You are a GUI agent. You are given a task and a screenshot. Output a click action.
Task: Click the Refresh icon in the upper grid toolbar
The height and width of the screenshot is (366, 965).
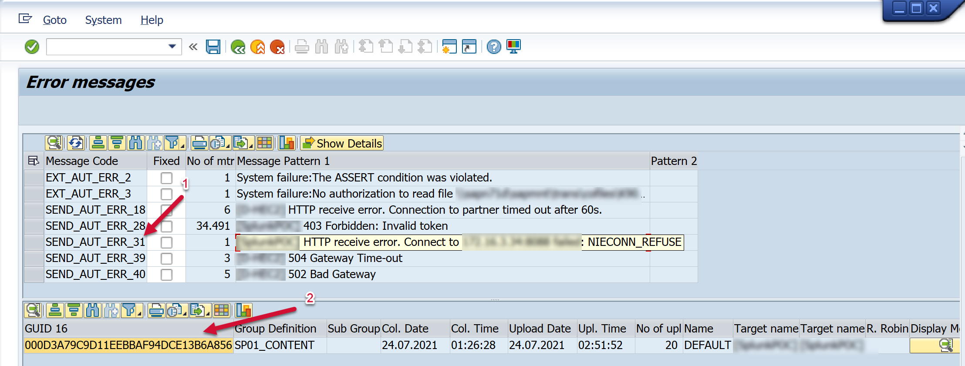tap(76, 143)
